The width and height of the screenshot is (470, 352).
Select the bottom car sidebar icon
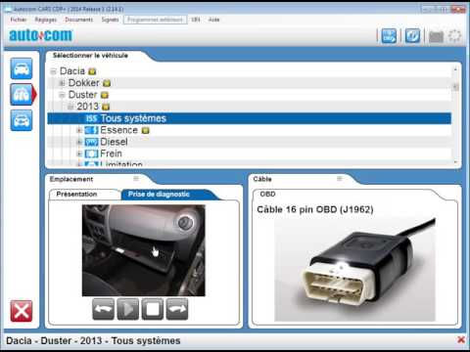[x=22, y=120]
